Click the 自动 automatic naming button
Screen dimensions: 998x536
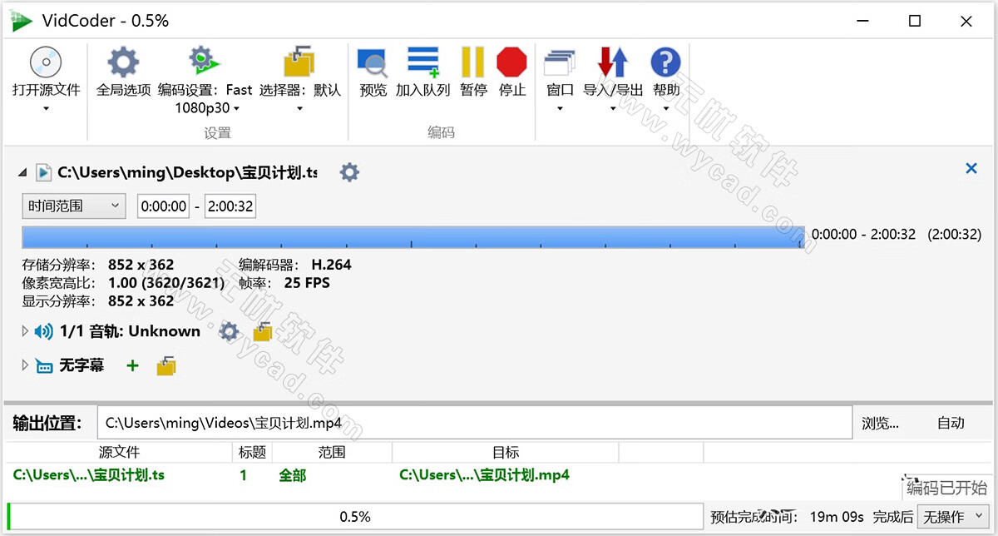pyautogui.click(x=951, y=423)
